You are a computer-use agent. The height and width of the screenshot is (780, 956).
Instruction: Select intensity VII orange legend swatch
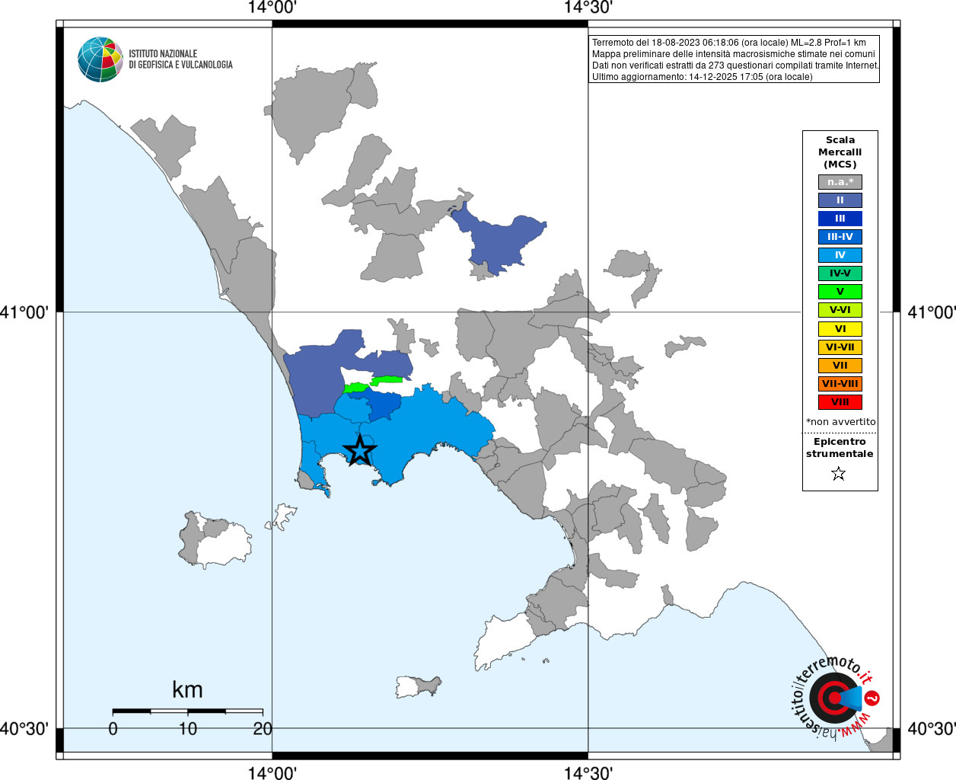click(x=840, y=366)
